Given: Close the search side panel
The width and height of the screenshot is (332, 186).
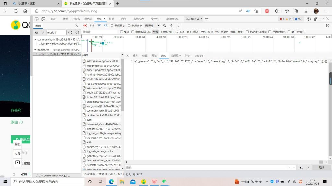Looking at the screenshot, I should coord(77,26).
